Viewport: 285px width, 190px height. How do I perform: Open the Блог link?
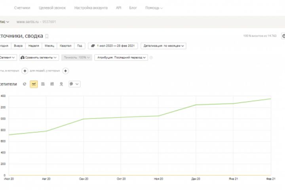[133, 8]
